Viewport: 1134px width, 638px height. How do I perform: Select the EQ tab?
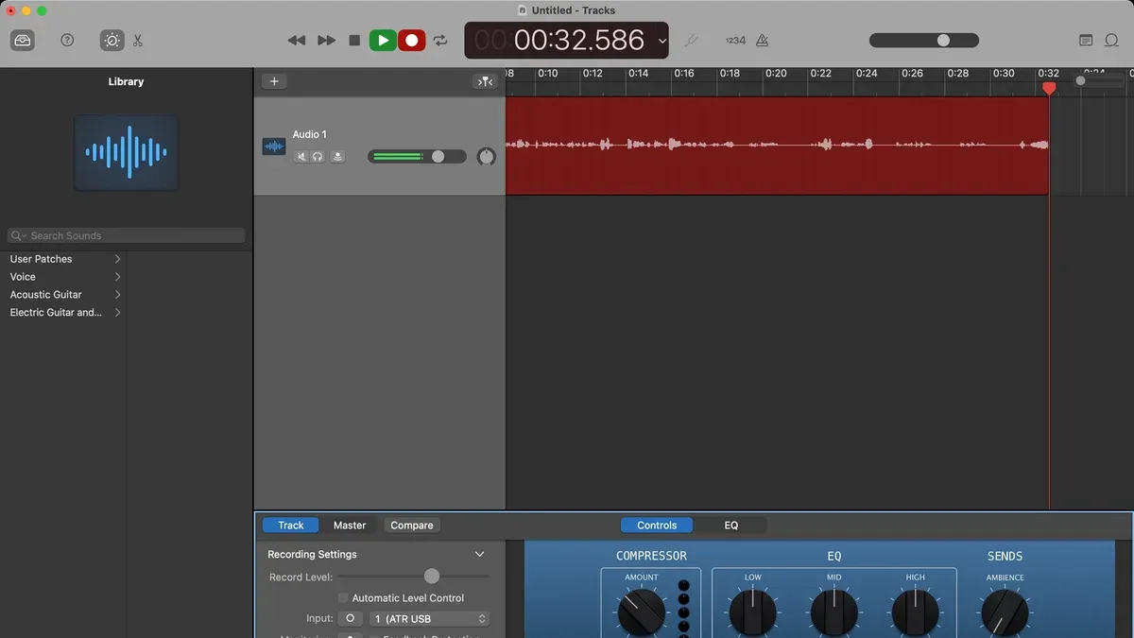coord(731,526)
